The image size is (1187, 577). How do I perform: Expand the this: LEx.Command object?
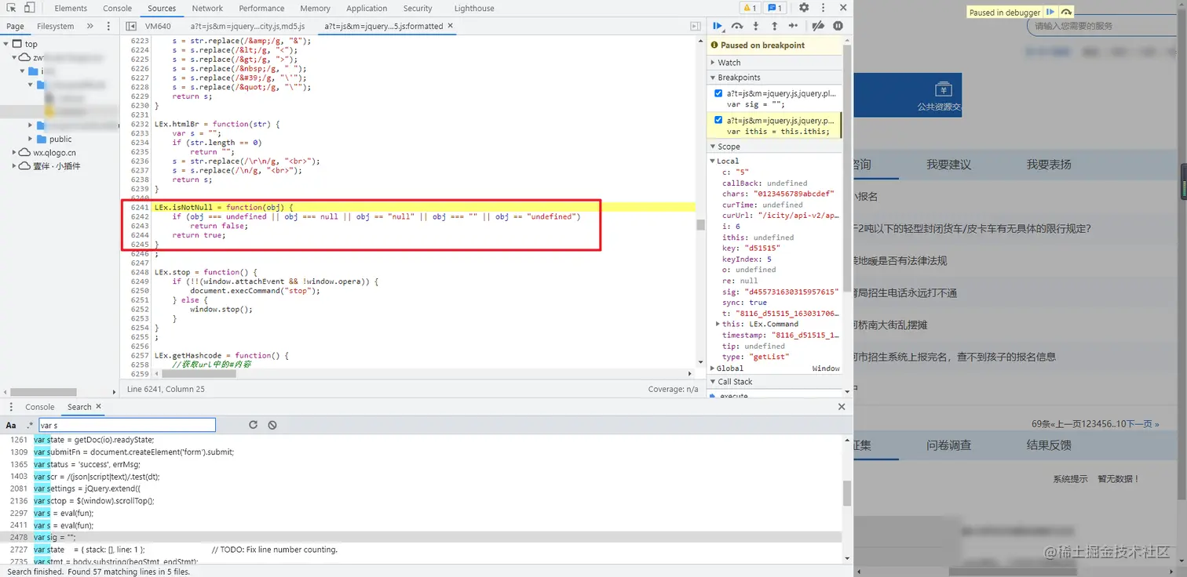pyautogui.click(x=718, y=324)
